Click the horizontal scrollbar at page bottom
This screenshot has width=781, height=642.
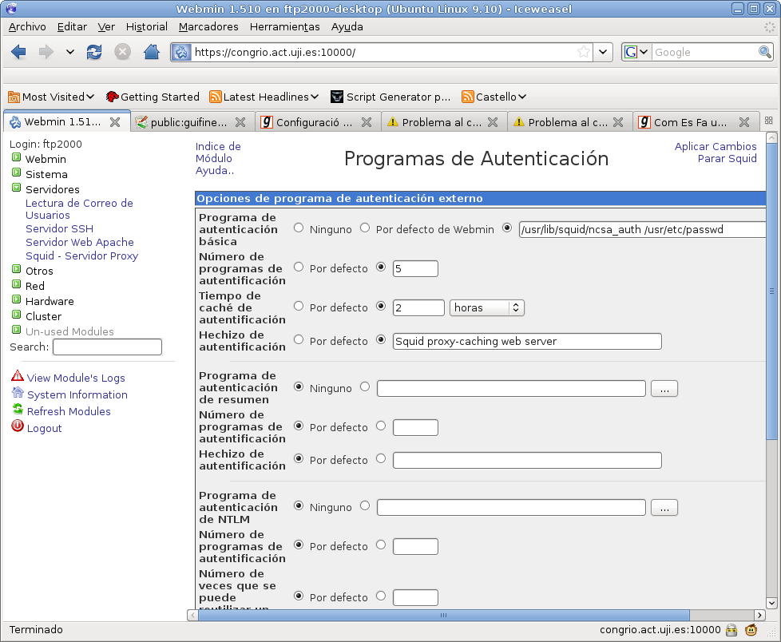[439, 615]
